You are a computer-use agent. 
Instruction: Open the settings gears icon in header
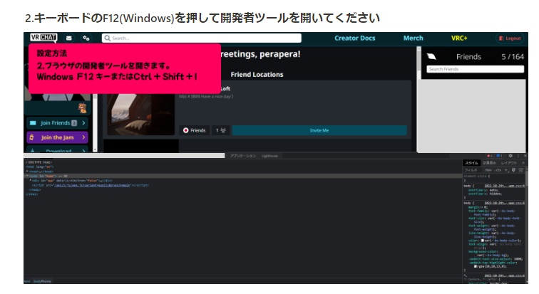86,38
